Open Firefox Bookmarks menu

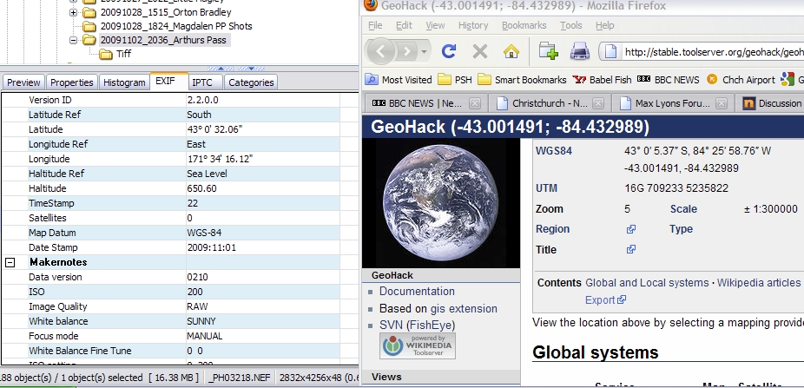point(524,25)
